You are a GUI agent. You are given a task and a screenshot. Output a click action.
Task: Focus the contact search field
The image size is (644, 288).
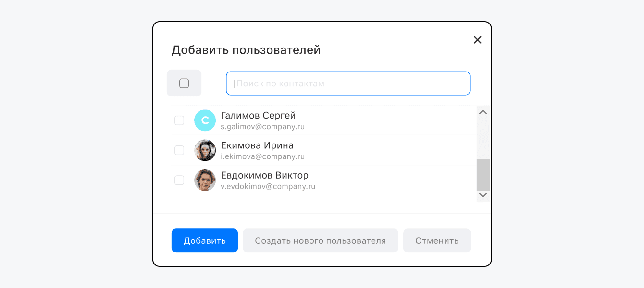pos(348,84)
